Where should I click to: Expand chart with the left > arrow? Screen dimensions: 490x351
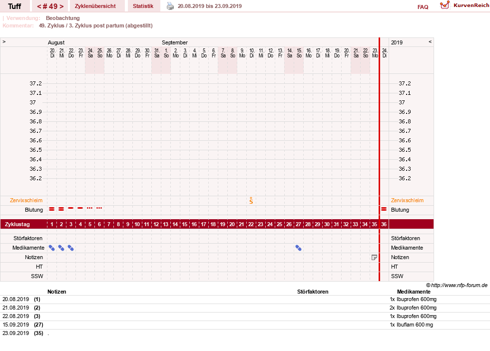coord(4,41)
